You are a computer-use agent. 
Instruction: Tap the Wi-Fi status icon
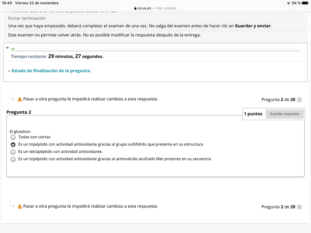289,3
